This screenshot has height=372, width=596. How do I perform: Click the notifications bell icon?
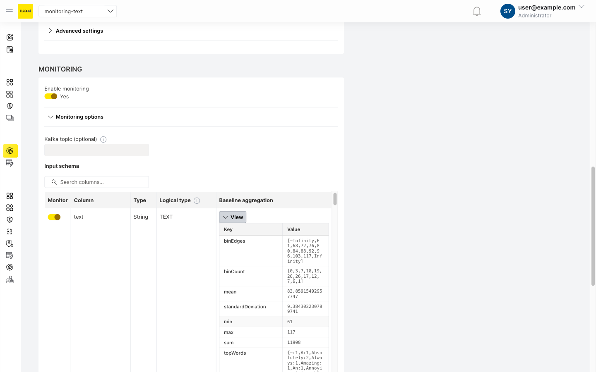coord(477,11)
